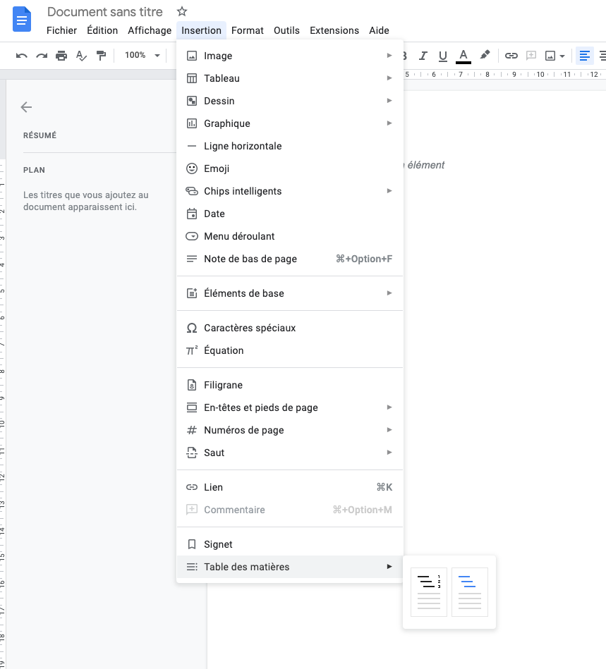Image resolution: width=606 pixels, height=669 pixels.
Task: Toggle italic formatting in toolbar
Action: [423, 56]
